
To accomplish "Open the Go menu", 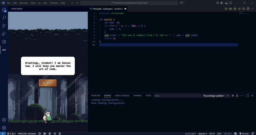I will (39, 3).
